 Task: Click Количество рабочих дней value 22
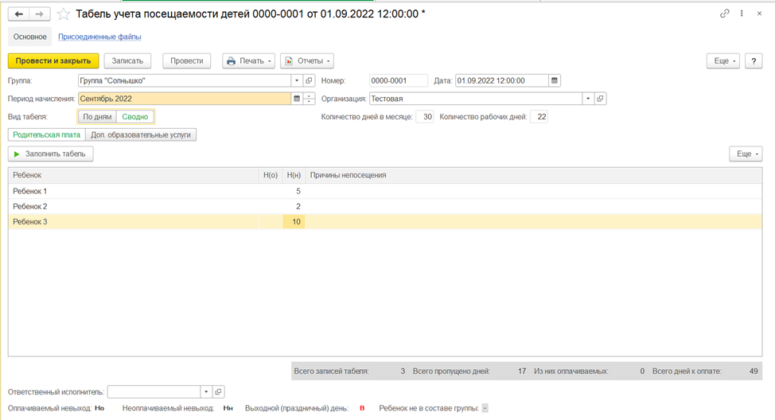539,117
